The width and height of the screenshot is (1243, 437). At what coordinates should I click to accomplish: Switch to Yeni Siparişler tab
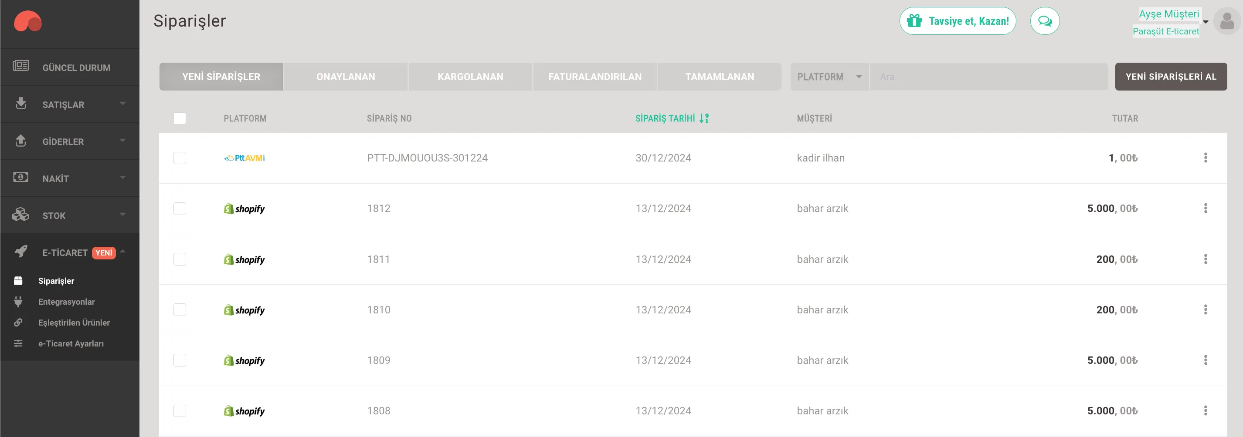[221, 77]
